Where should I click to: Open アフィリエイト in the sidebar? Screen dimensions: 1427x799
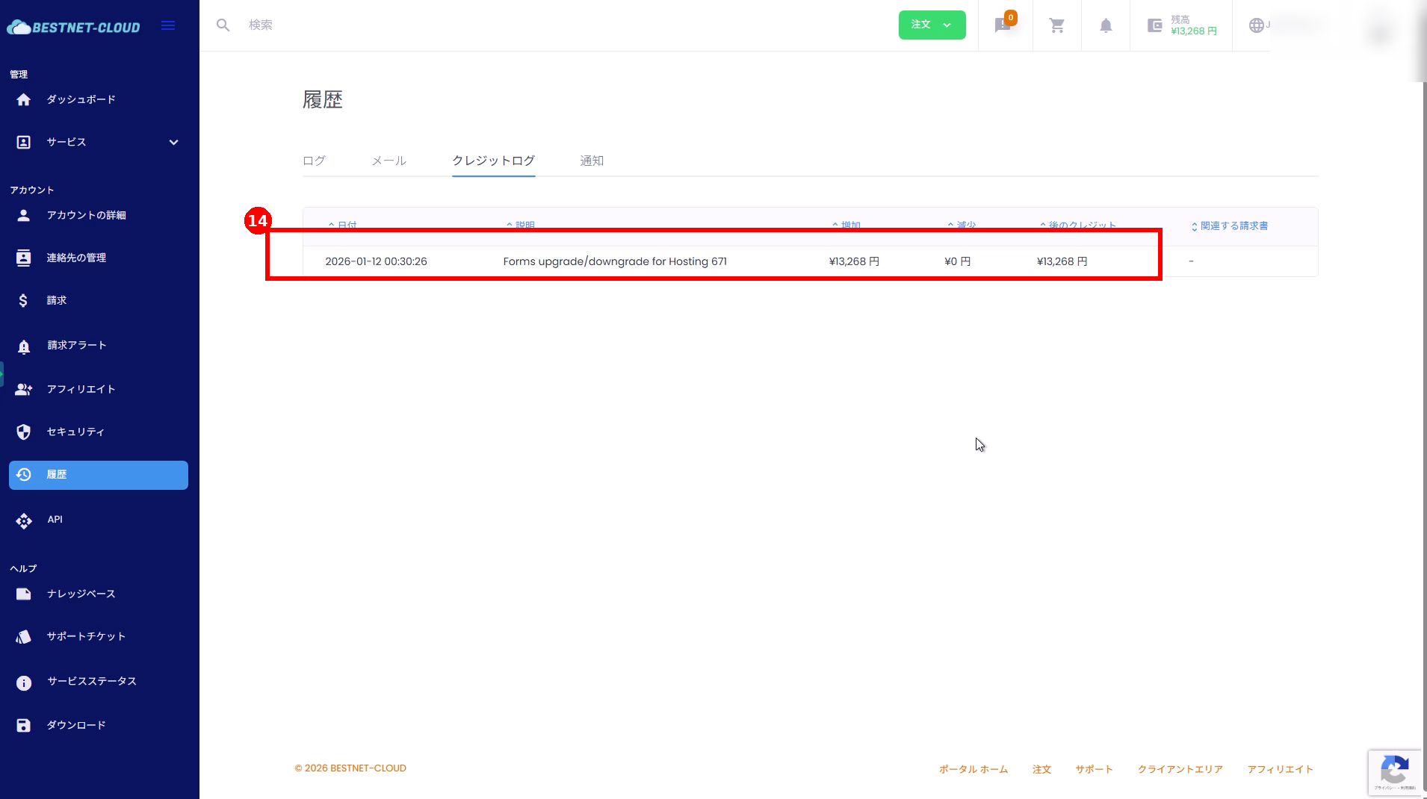pos(81,389)
